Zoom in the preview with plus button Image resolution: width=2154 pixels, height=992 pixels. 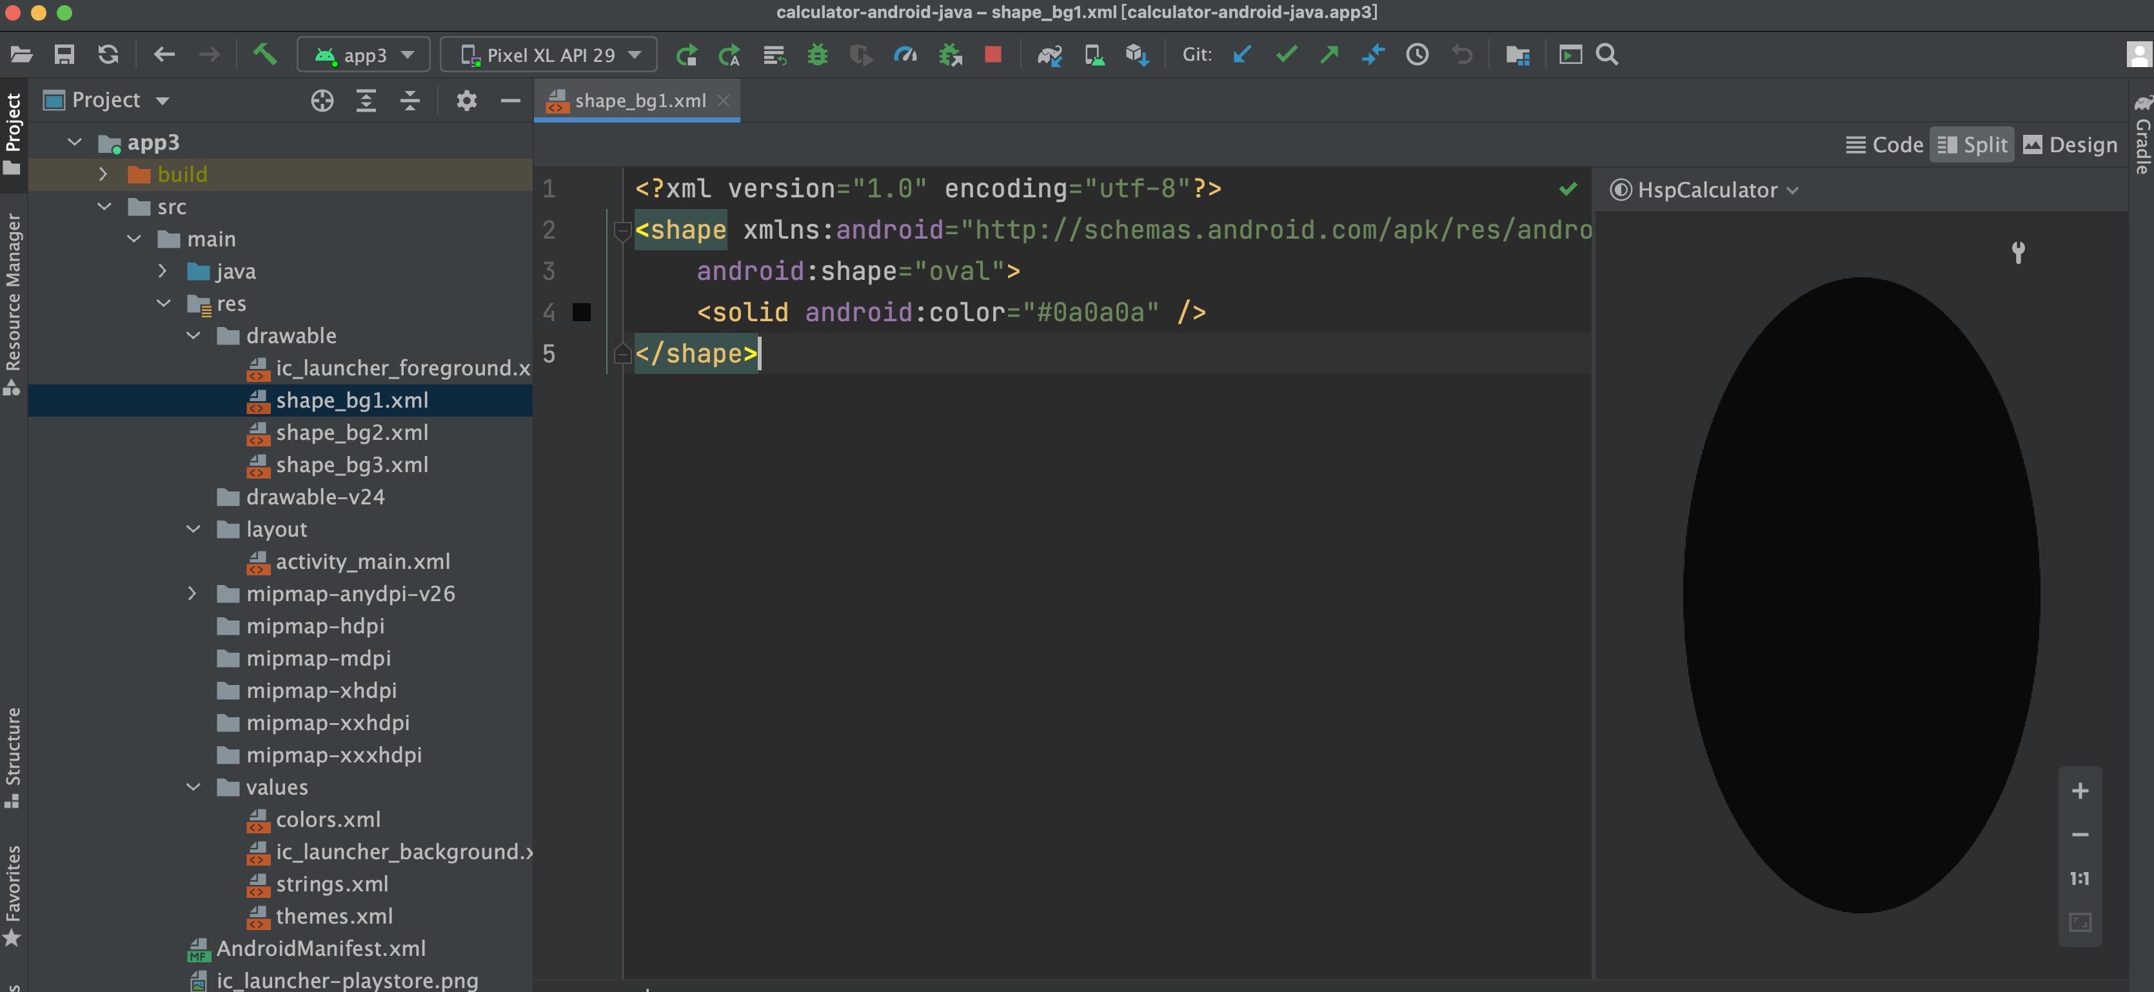(x=2080, y=790)
